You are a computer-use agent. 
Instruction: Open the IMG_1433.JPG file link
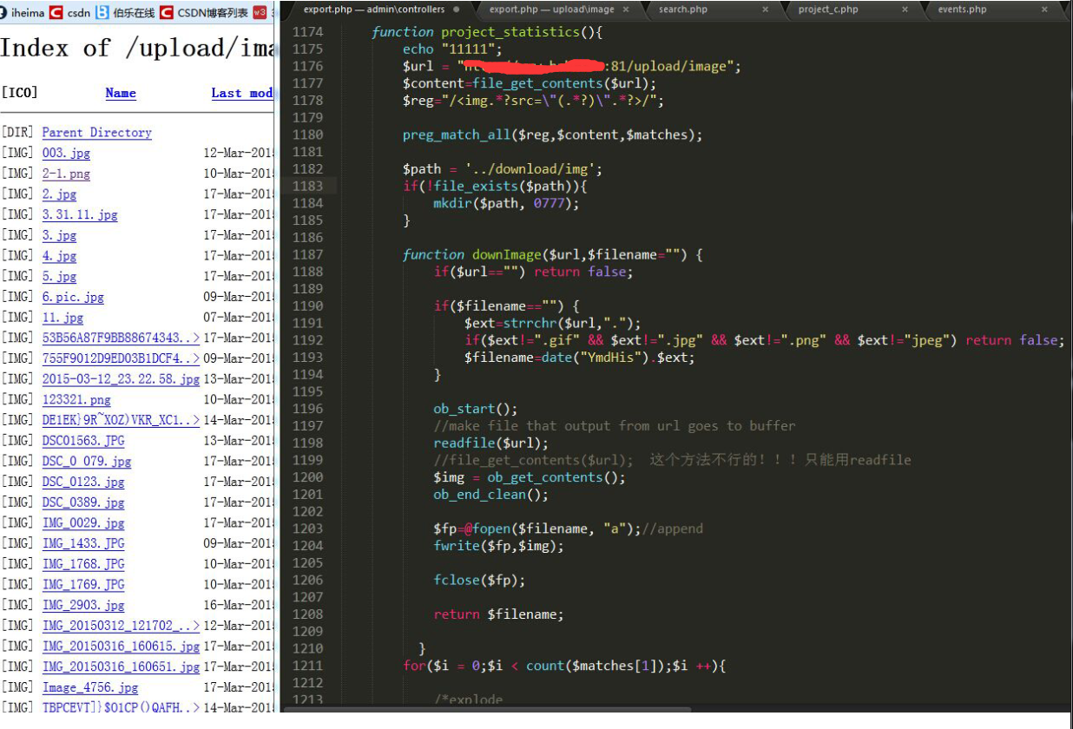coord(83,543)
